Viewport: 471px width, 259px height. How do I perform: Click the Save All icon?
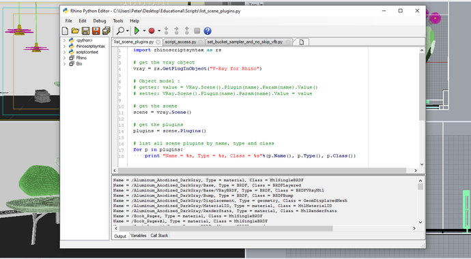106,31
